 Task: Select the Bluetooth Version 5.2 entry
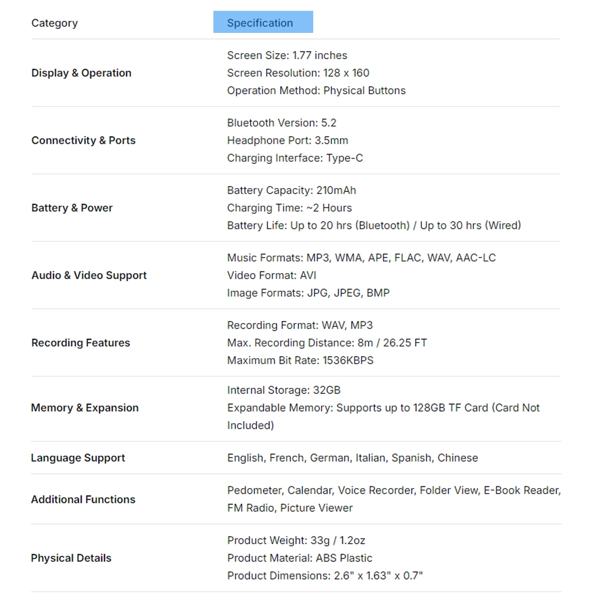coord(282,123)
